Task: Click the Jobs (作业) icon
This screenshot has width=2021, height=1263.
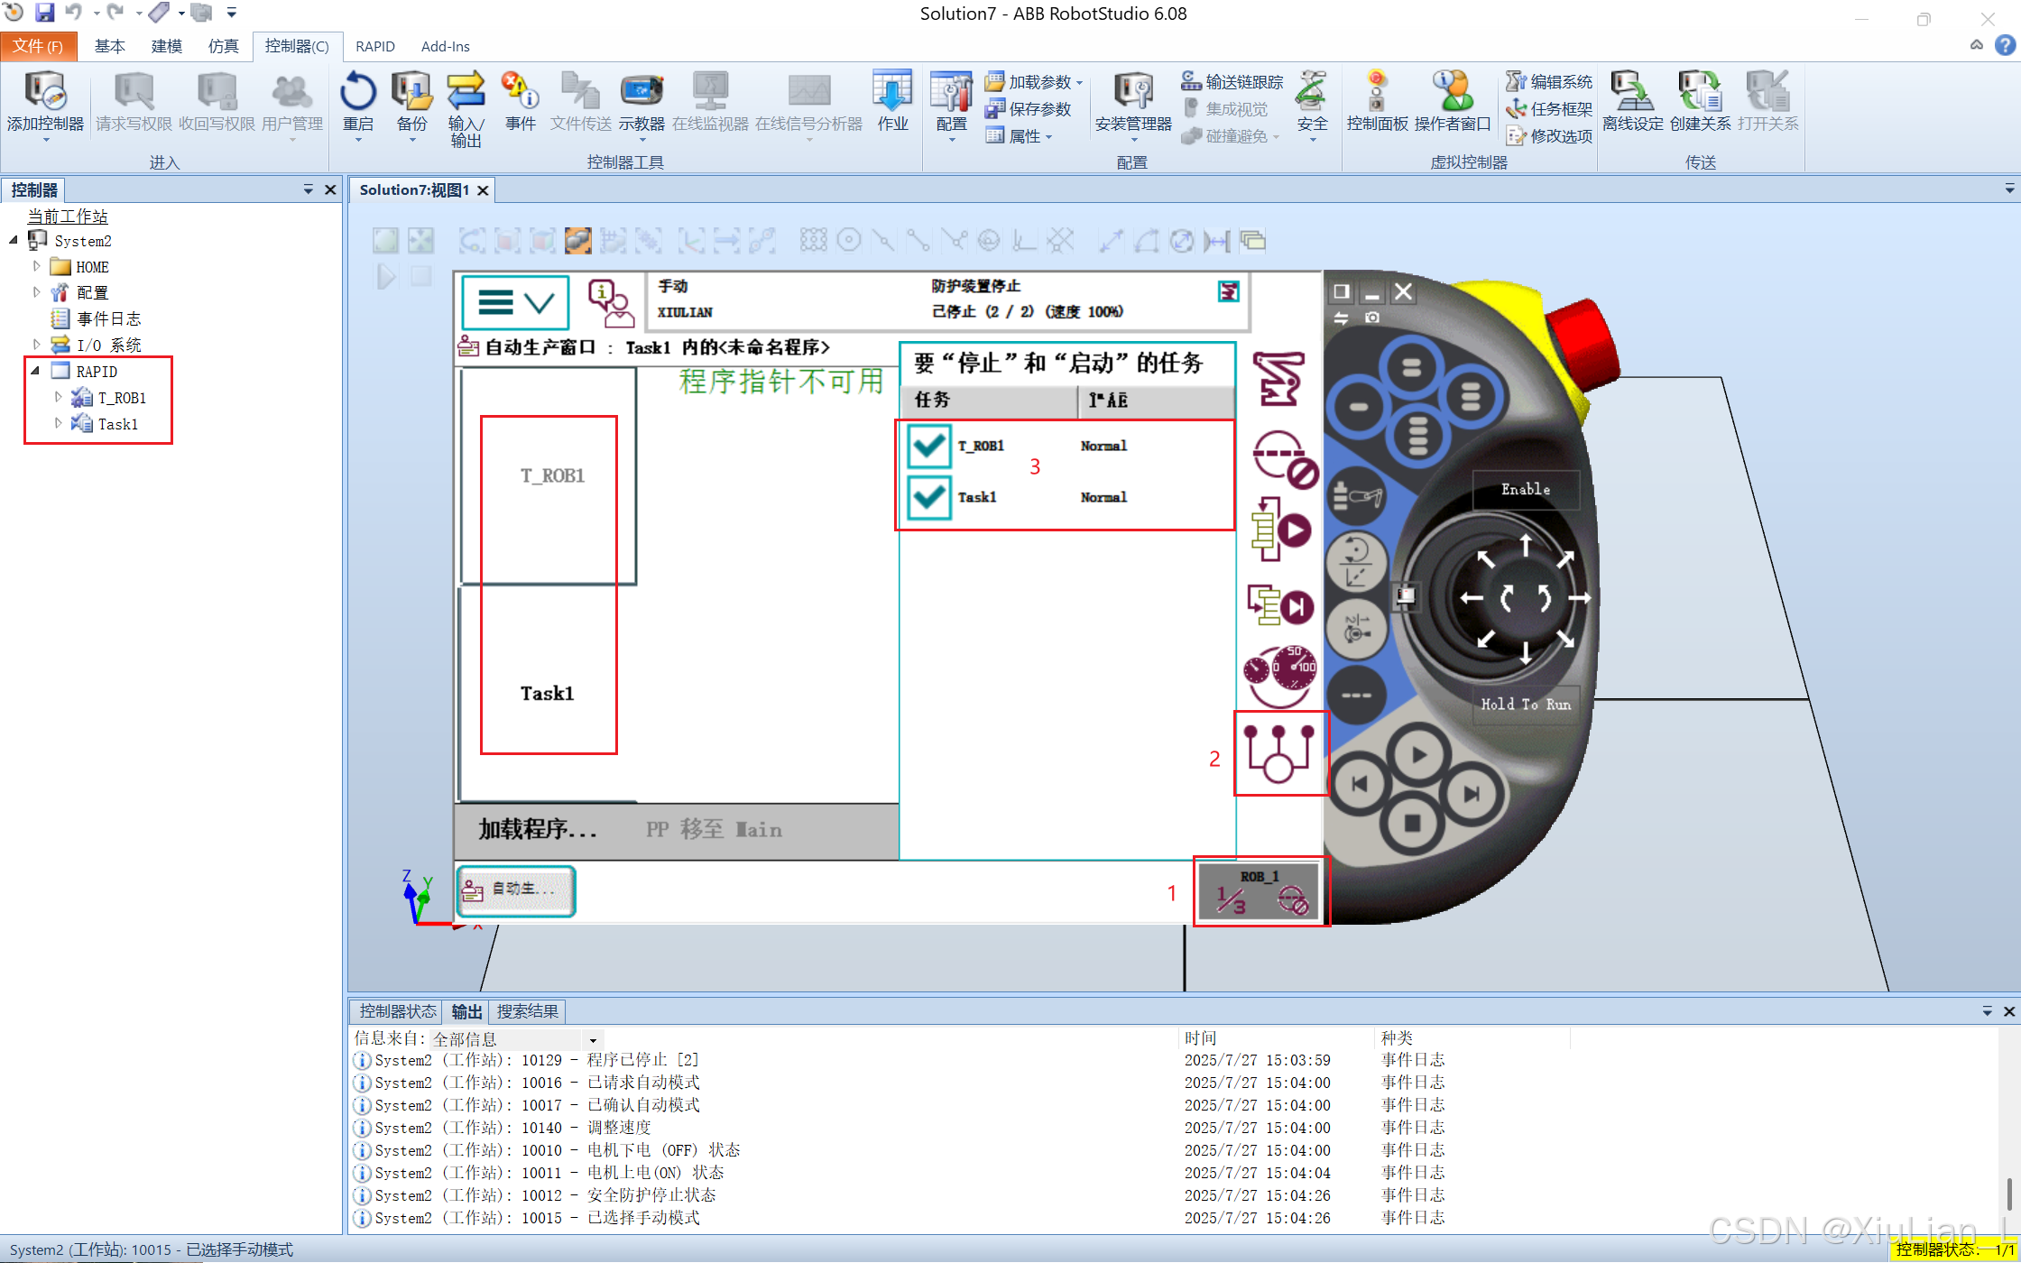Action: coord(892,90)
